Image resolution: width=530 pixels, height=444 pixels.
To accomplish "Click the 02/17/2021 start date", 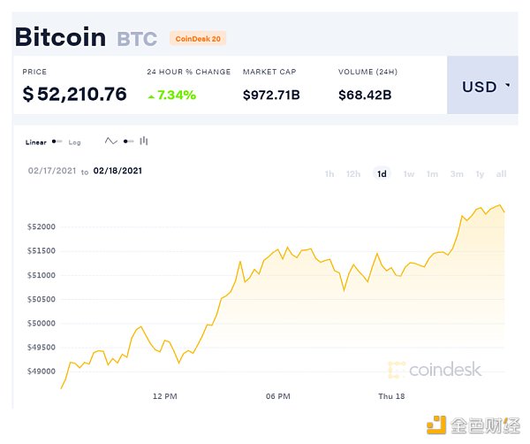I will pyautogui.click(x=51, y=172).
